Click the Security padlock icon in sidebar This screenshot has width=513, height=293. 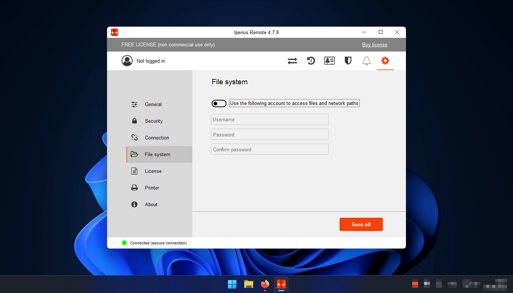(x=135, y=121)
